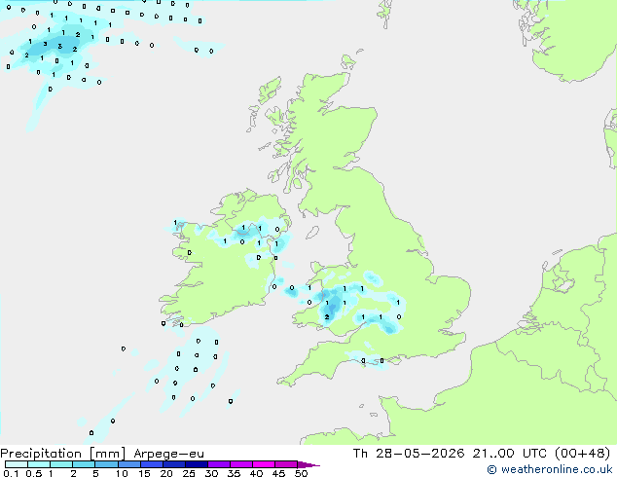Pick the magenta swatch between 40 and 45
617x477 pixels.
pyautogui.click(x=264, y=464)
